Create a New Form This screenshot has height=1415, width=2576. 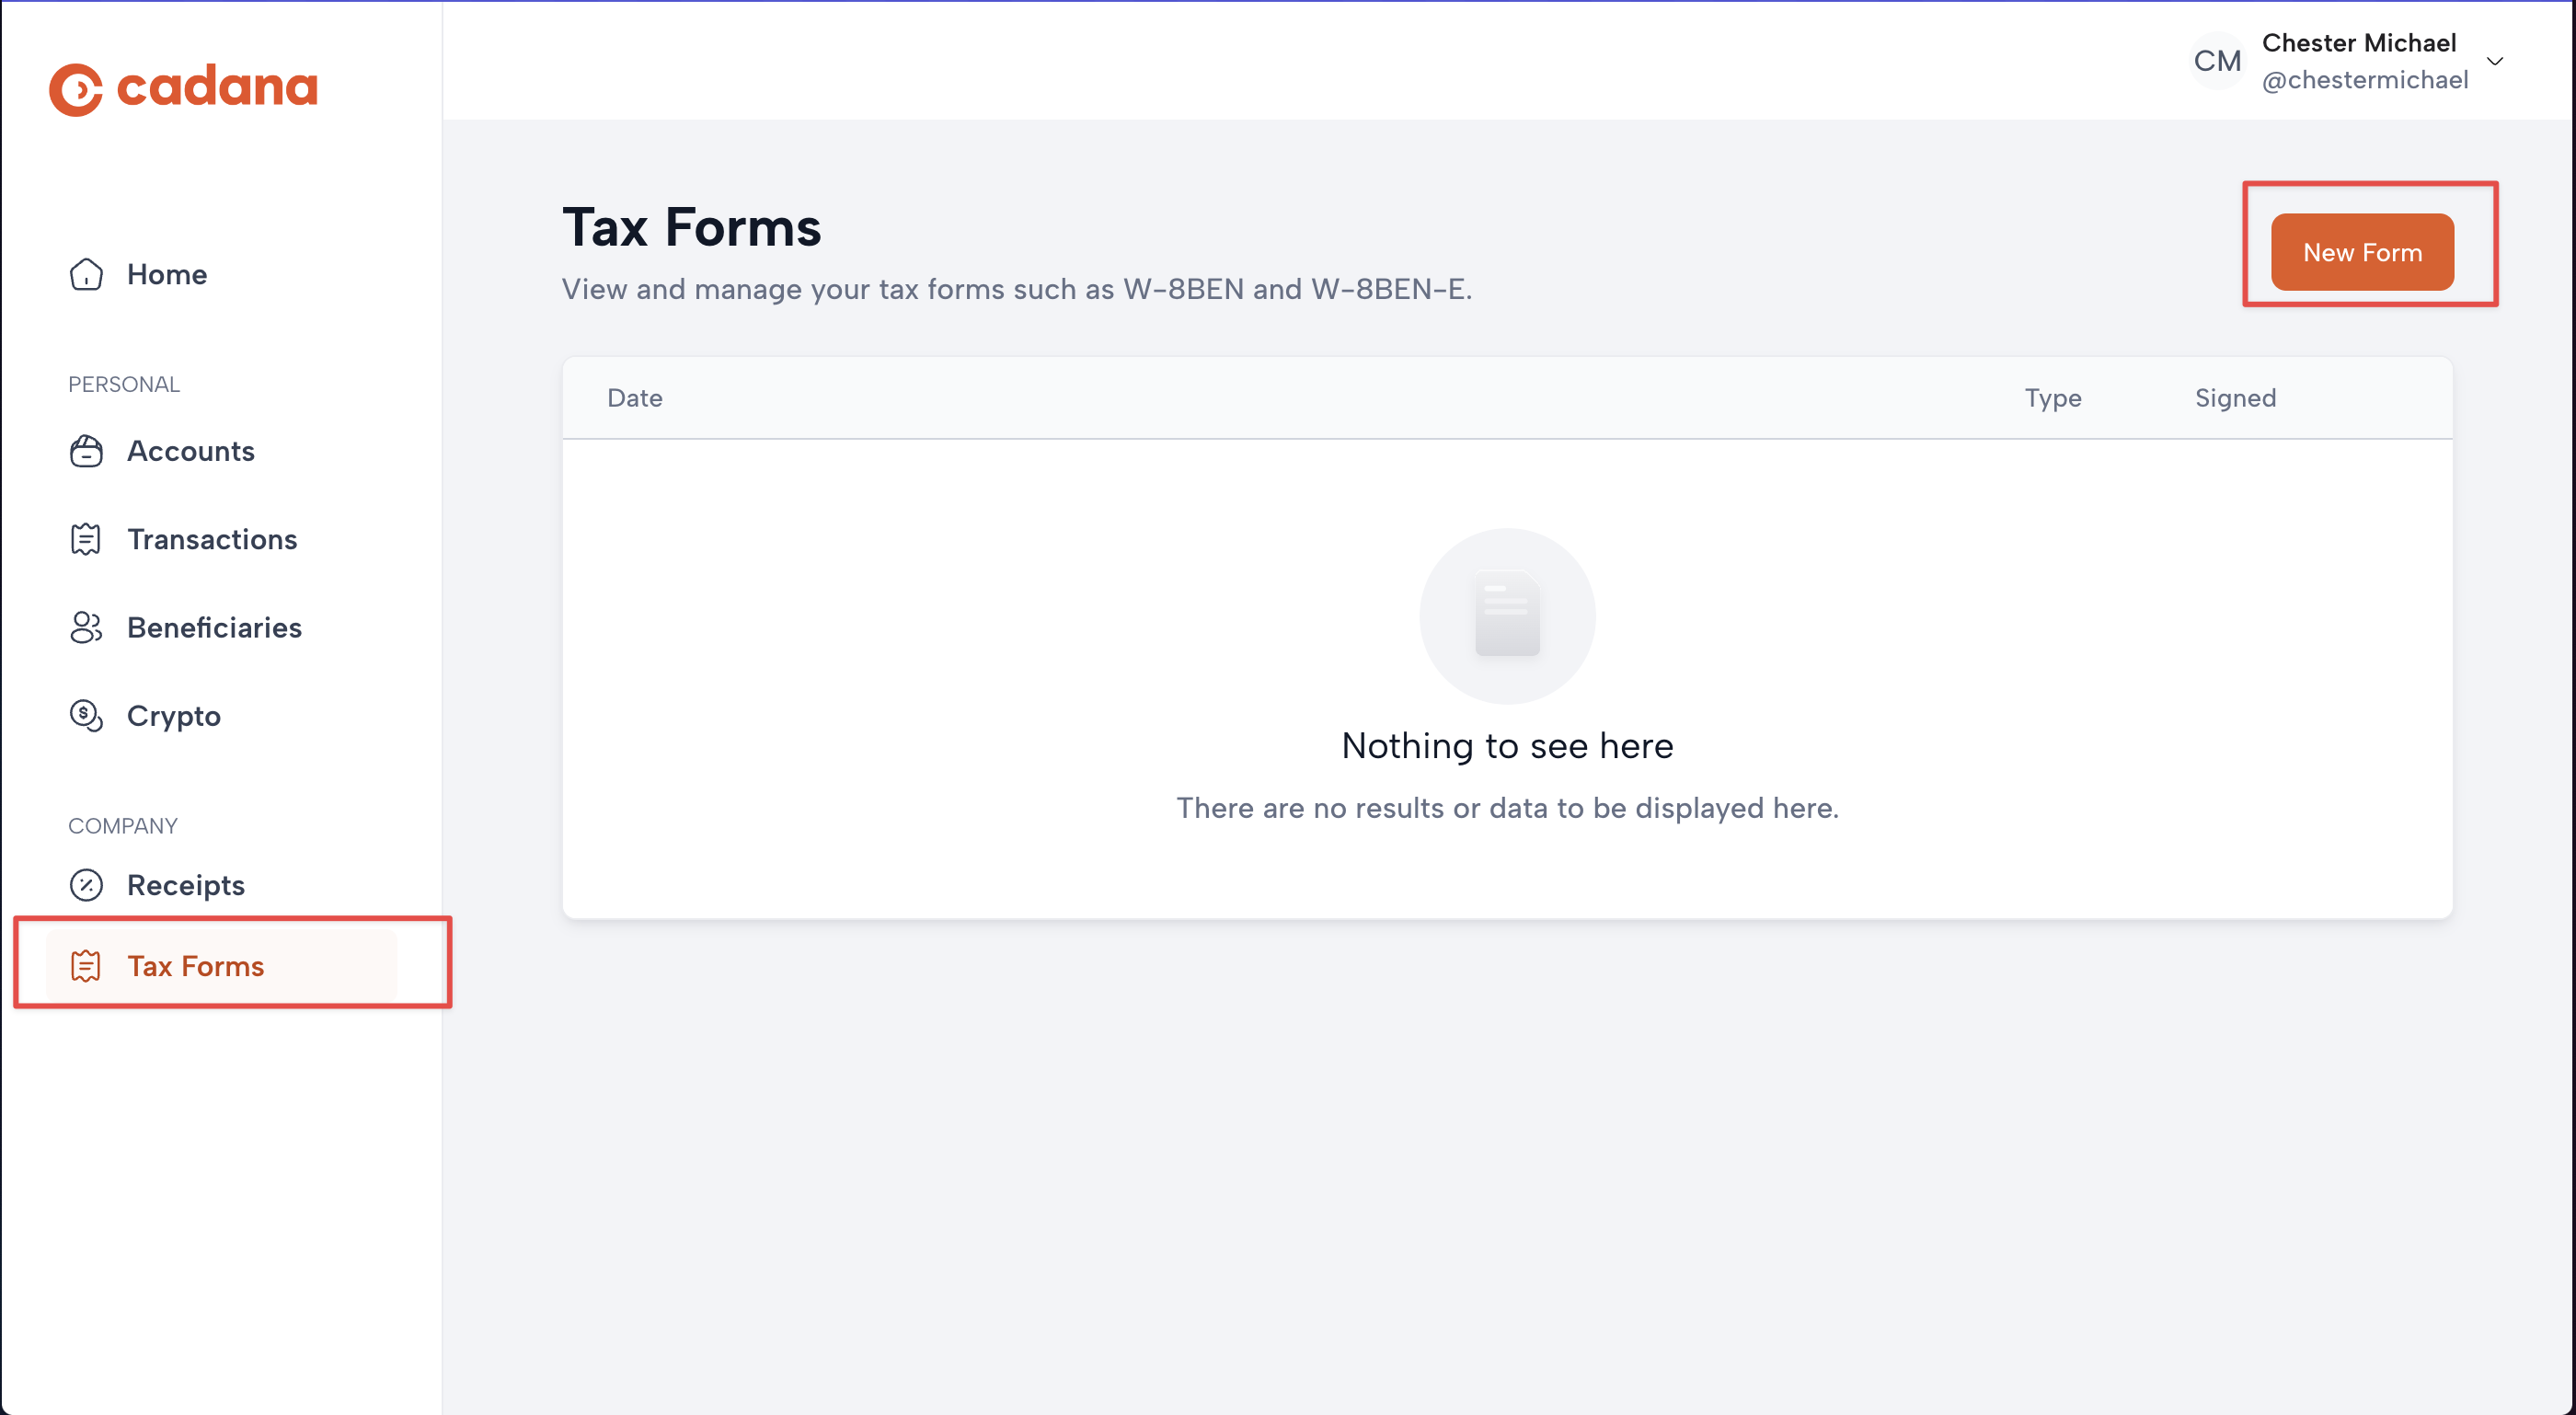point(2362,252)
